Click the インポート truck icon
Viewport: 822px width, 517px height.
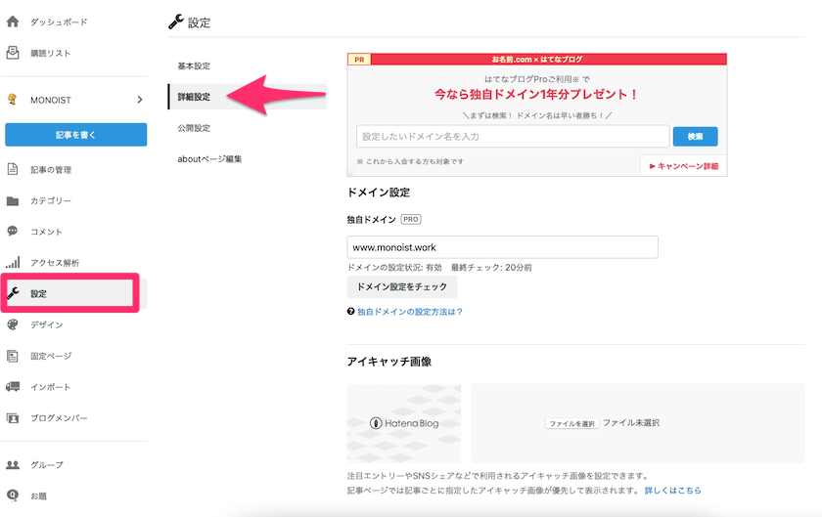[x=13, y=387]
